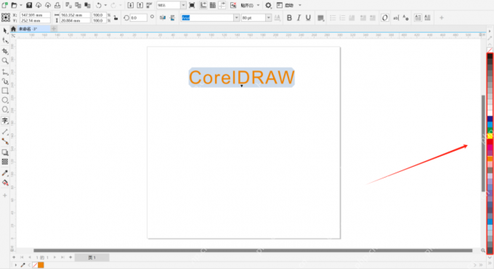This screenshot has height=269, width=494.
Task: Click the X position field
Action: [x=35, y=15]
